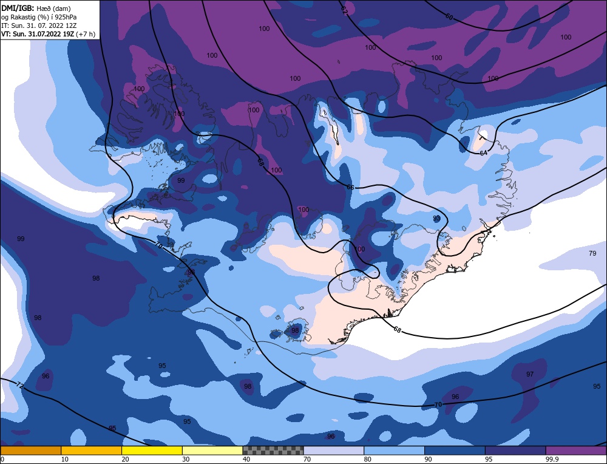Select the indigo 95–99.9 legend swatch
Screen dimensions: 607x464
click(x=515, y=451)
